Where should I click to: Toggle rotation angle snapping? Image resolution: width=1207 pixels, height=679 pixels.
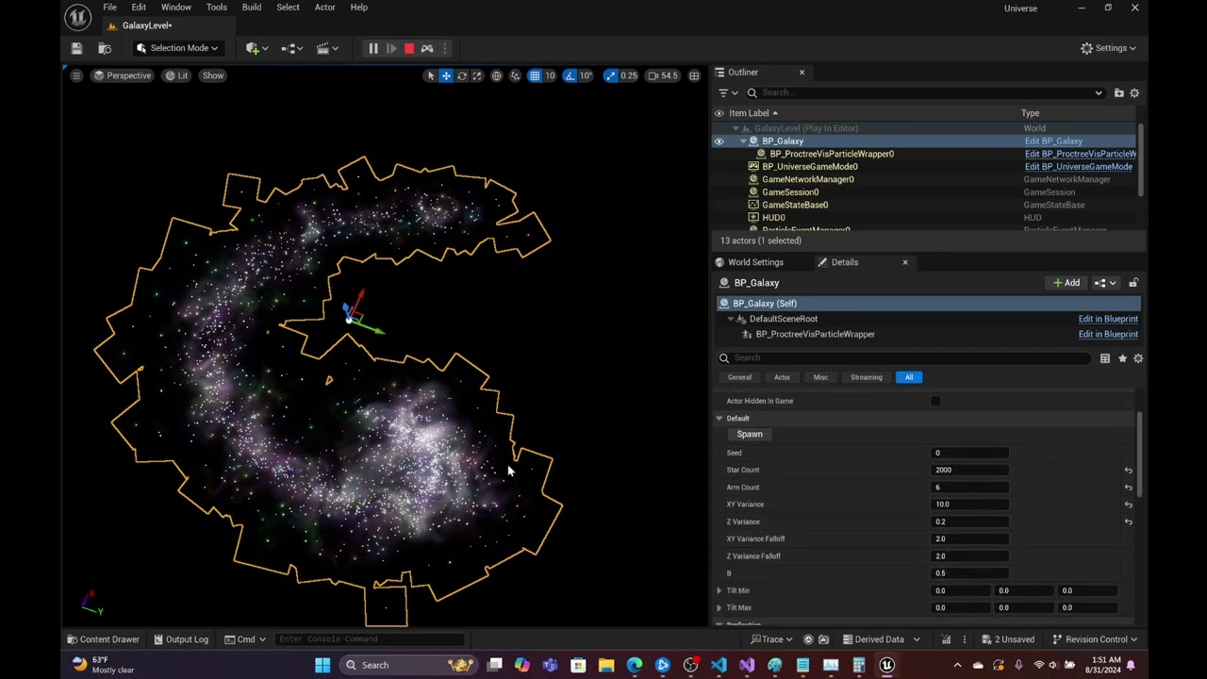pos(570,75)
